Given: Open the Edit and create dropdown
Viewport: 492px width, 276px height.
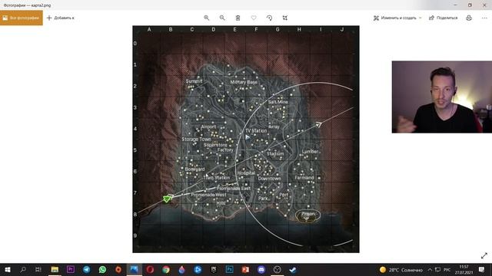Looking at the screenshot, I should click(397, 18).
